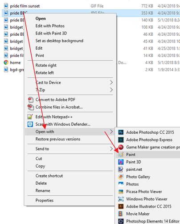
Task: Open with Photo Gallery entry
Action: point(138,177)
